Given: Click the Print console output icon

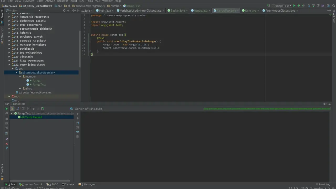Looking at the screenshot, I should tap(77, 132).
